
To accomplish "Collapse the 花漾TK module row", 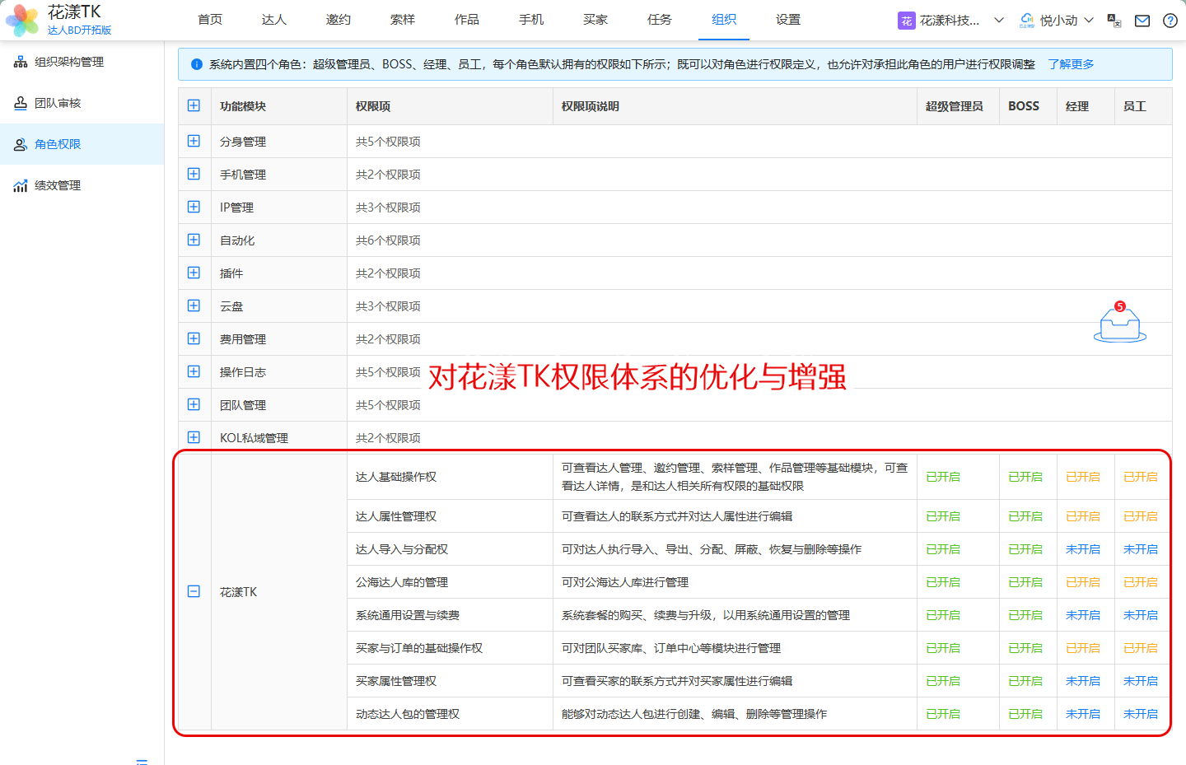I will (194, 591).
